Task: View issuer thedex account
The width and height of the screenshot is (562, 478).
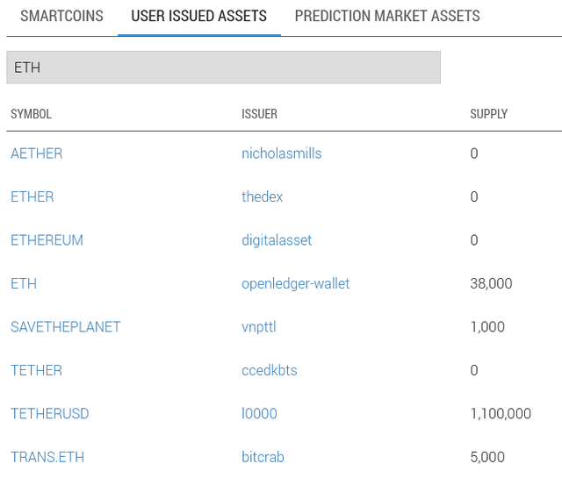Action: 263,196
